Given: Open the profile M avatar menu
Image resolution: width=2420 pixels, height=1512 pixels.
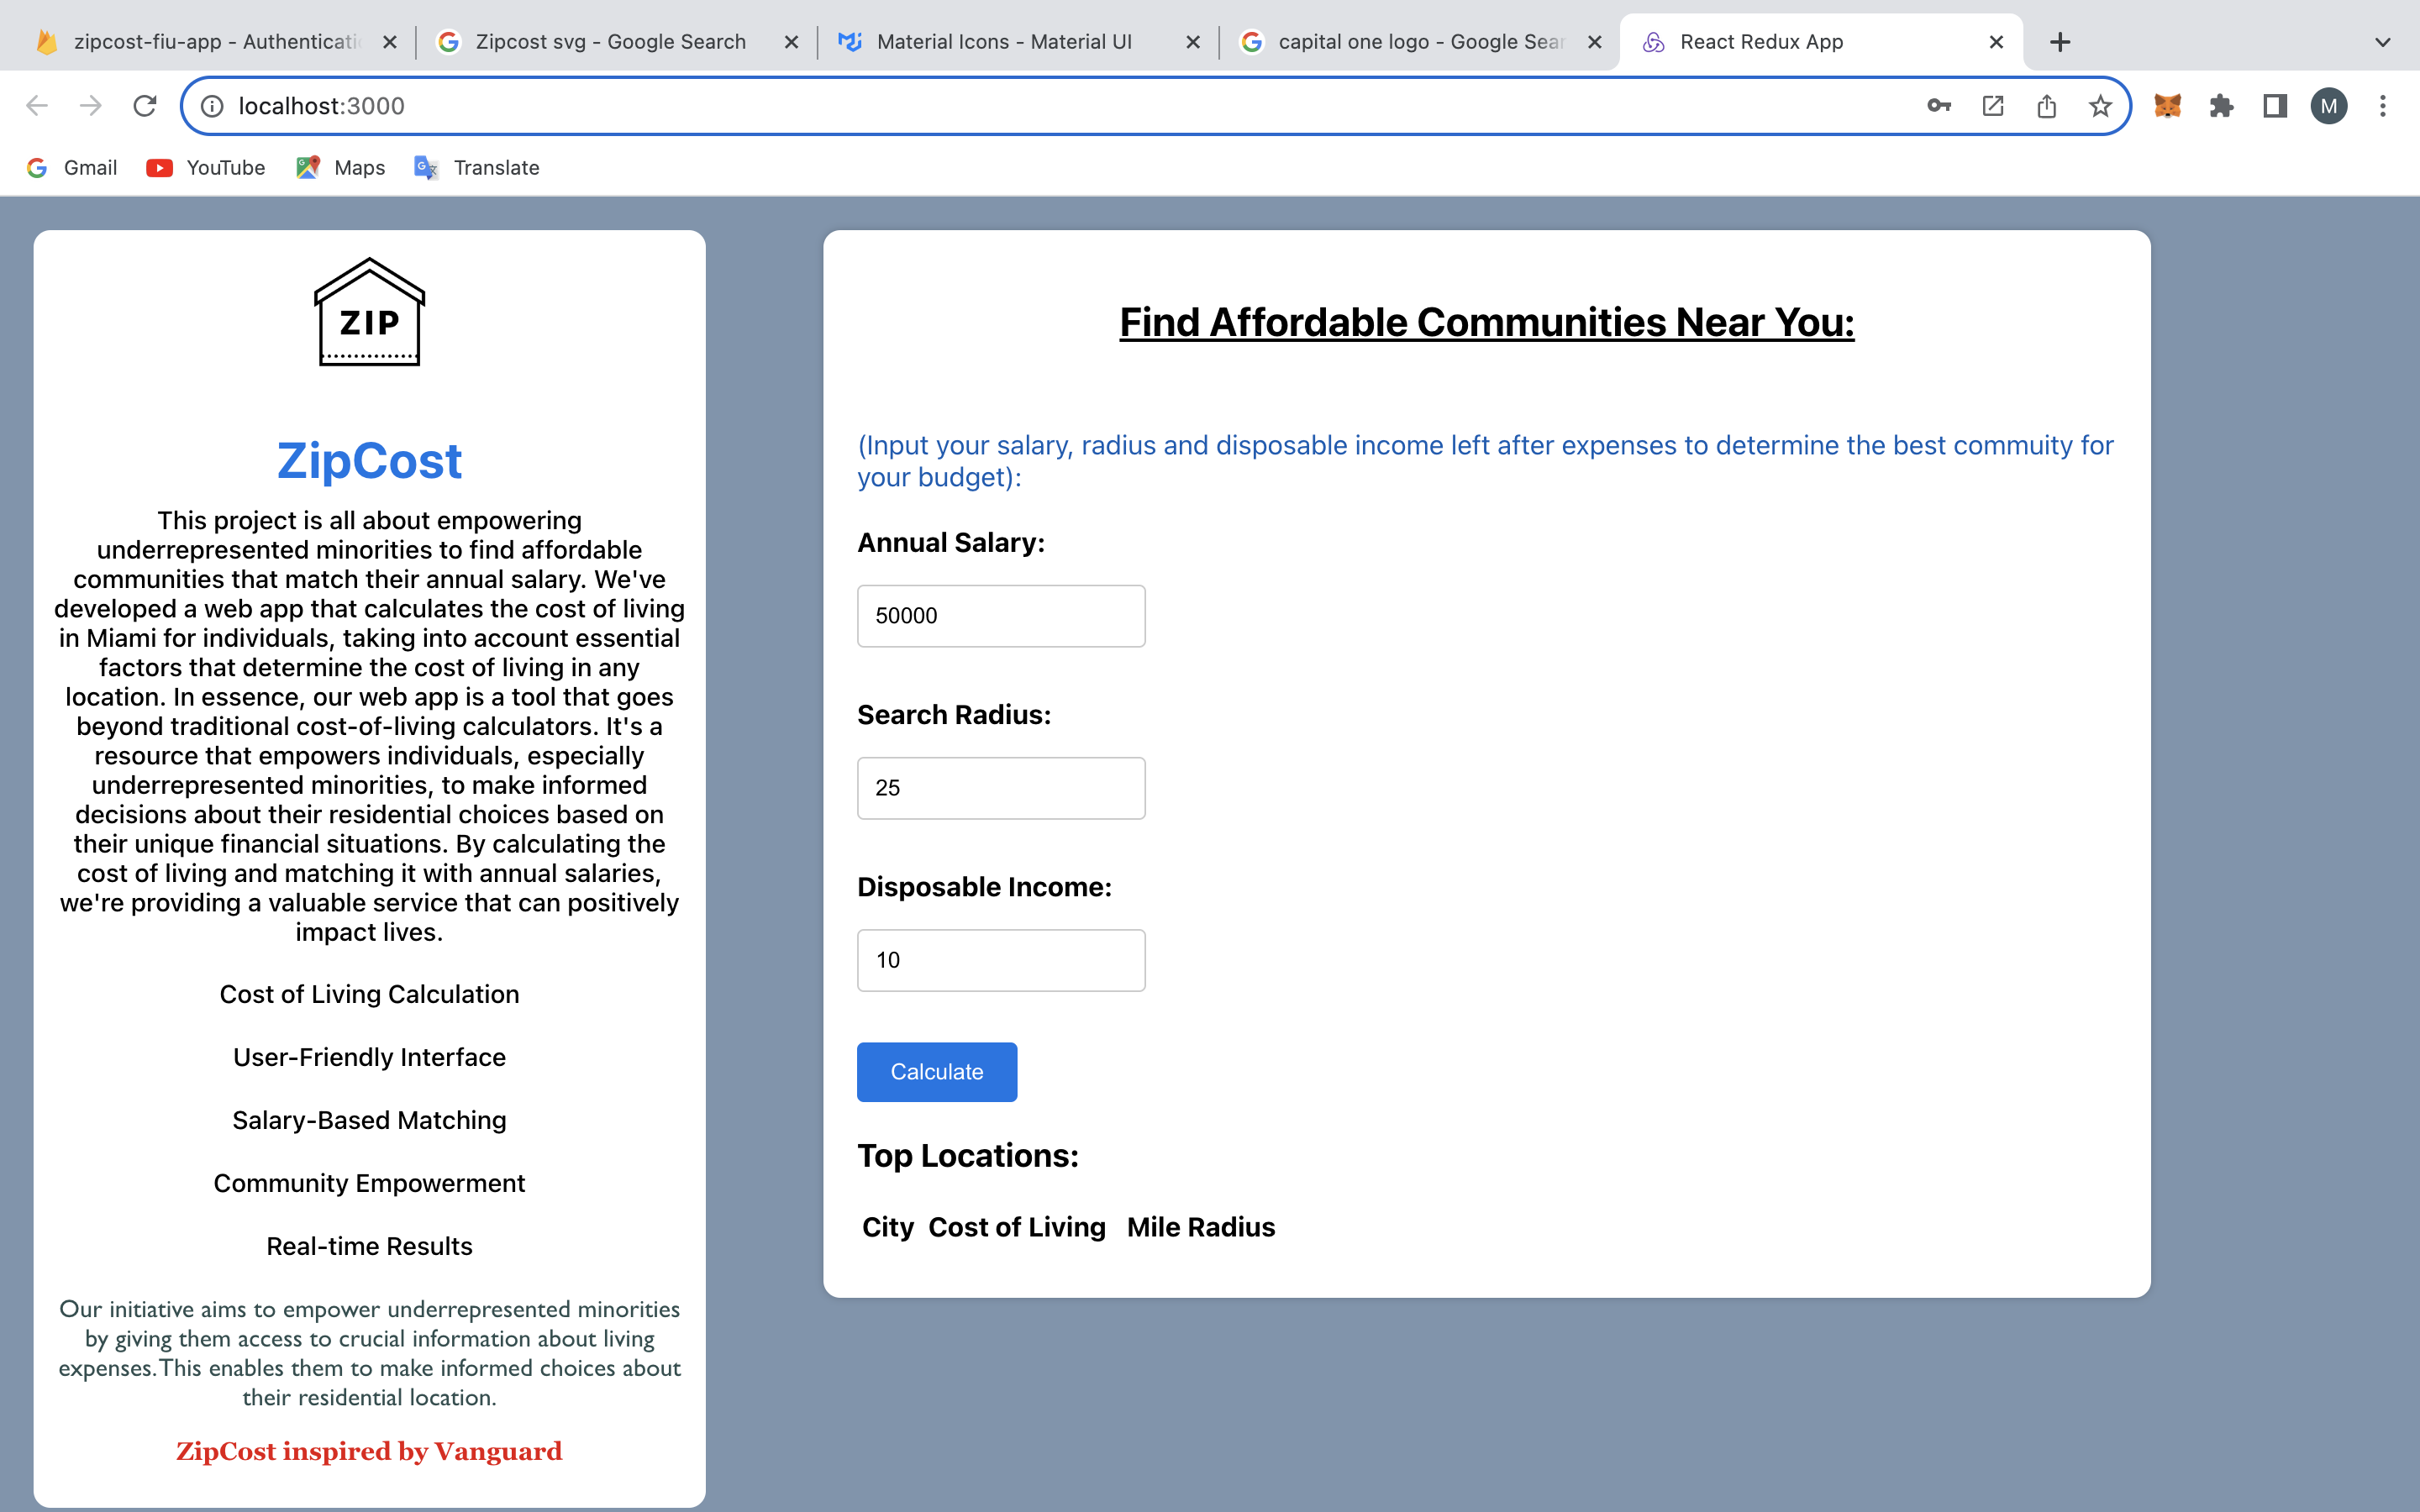Looking at the screenshot, I should click(x=2329, y=106).
